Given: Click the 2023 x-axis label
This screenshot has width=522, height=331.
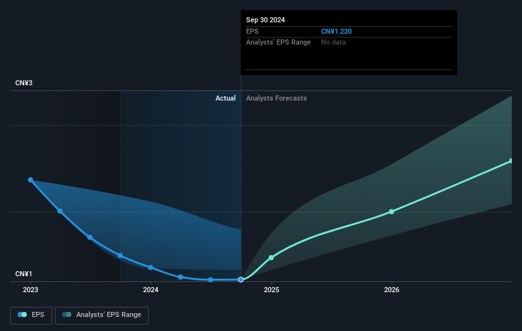Looking at the screenshot, I should point(31,290).
